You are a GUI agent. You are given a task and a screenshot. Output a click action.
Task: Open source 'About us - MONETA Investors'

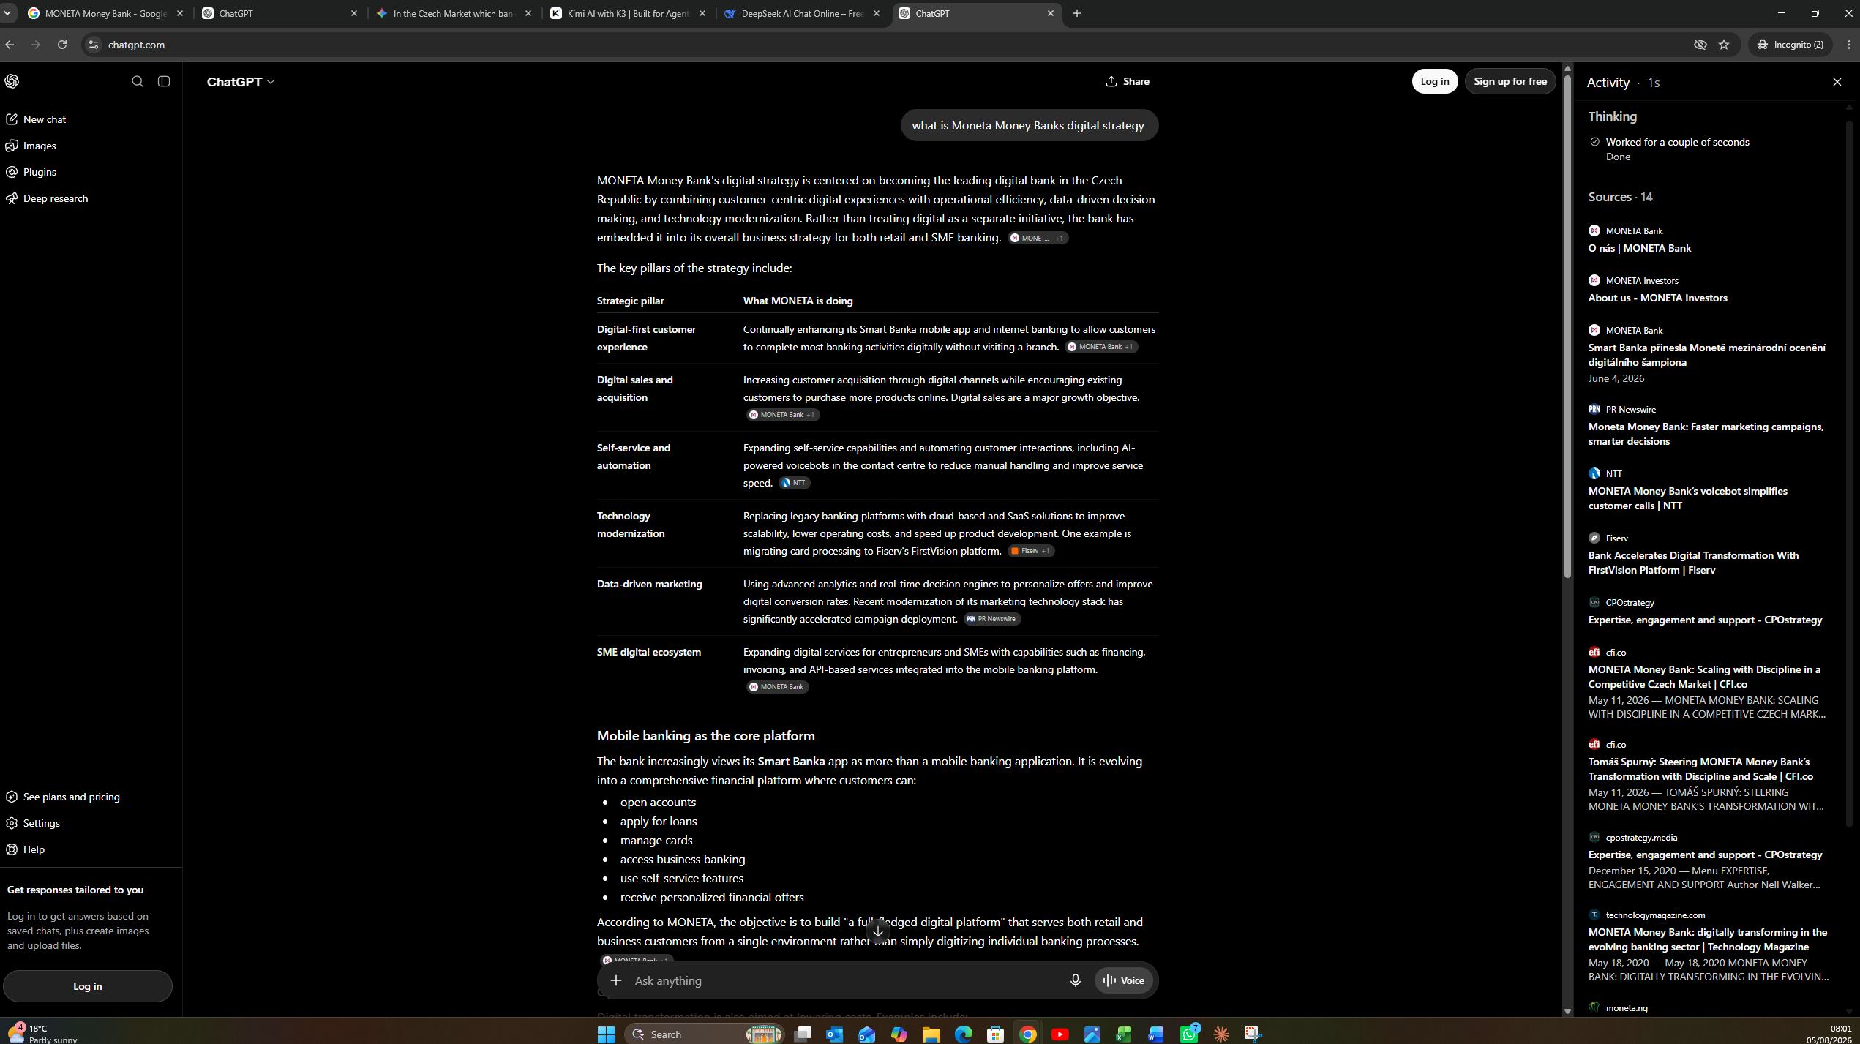pos(1657,298)
